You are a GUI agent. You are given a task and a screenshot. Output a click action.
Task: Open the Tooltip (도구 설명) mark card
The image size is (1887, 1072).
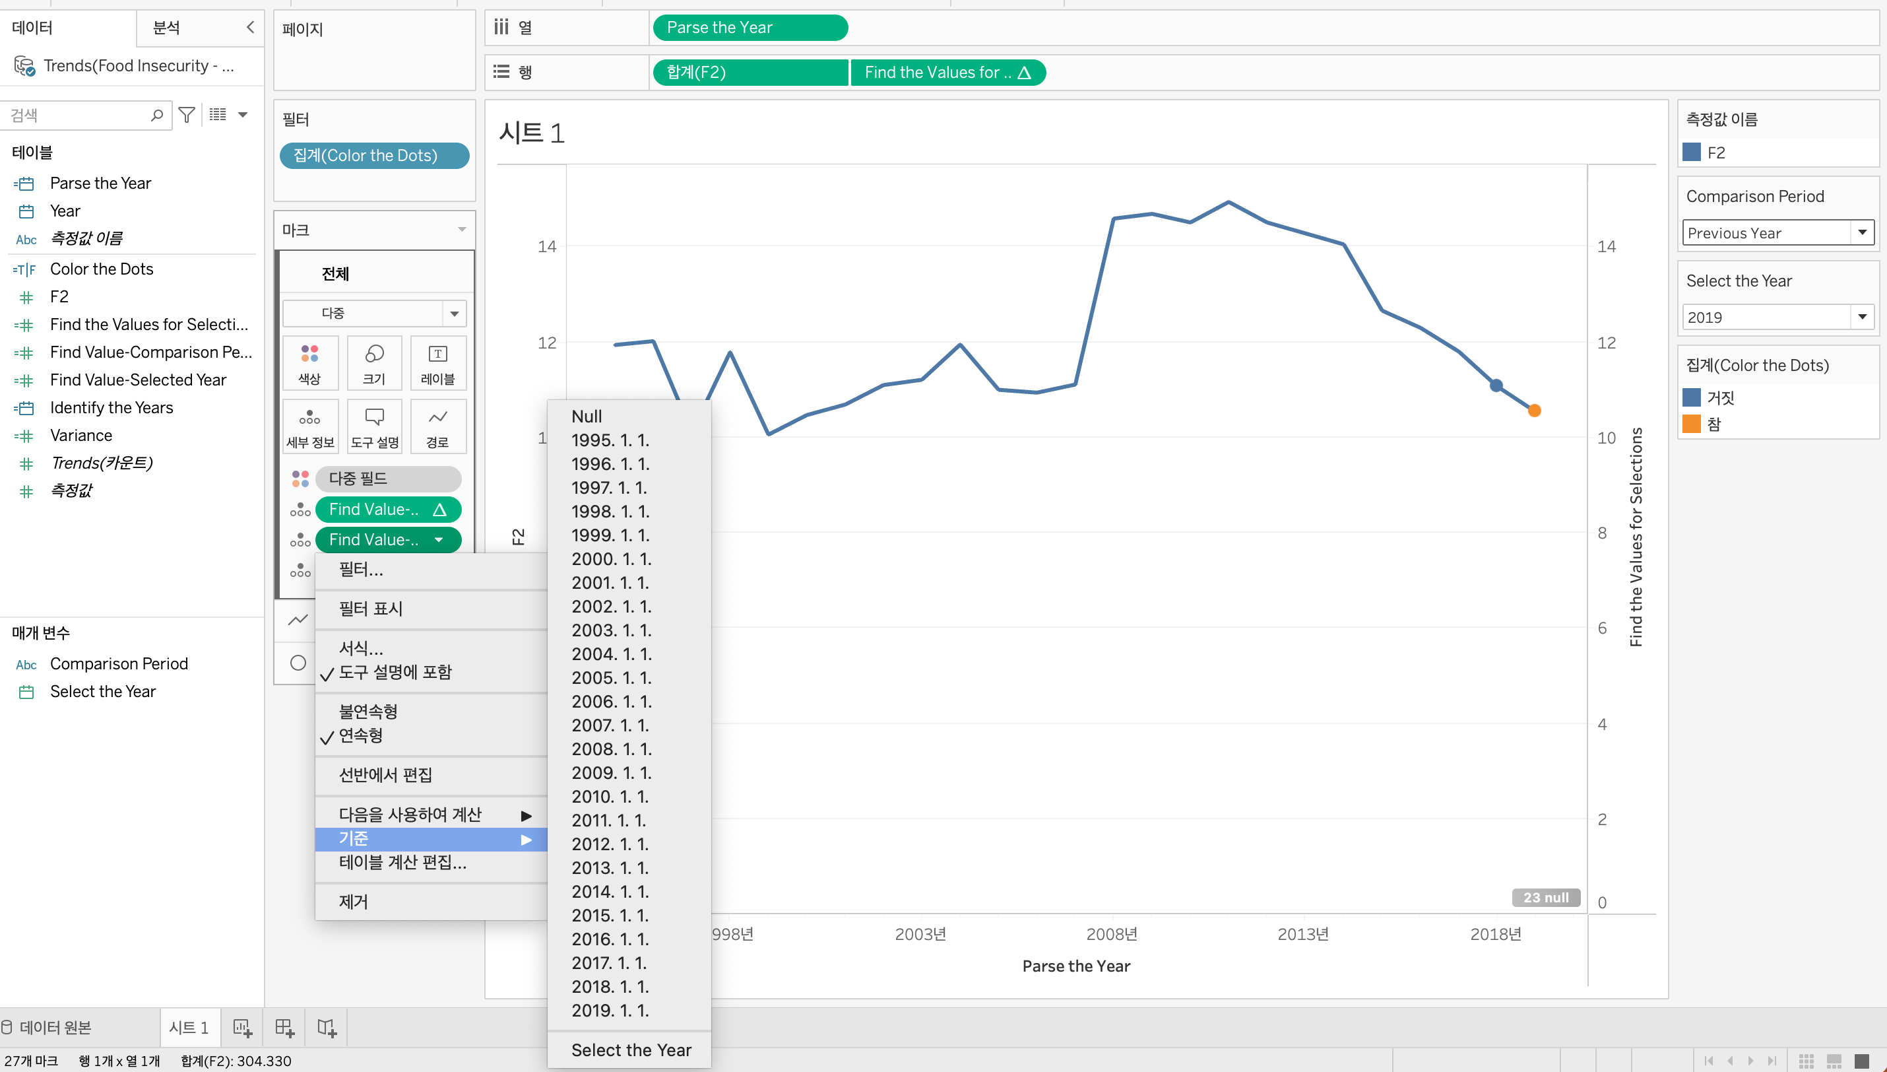373,427
